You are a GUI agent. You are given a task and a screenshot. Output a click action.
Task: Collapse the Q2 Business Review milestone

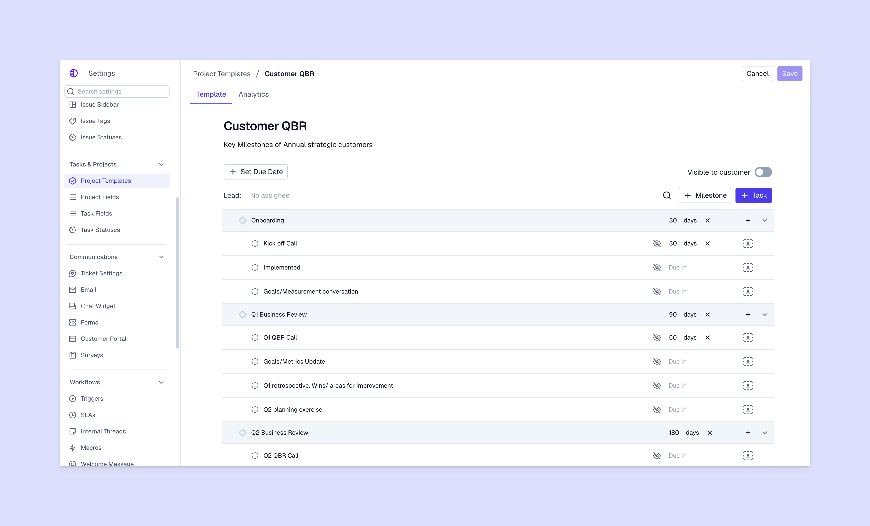click(x=764, y=433)
